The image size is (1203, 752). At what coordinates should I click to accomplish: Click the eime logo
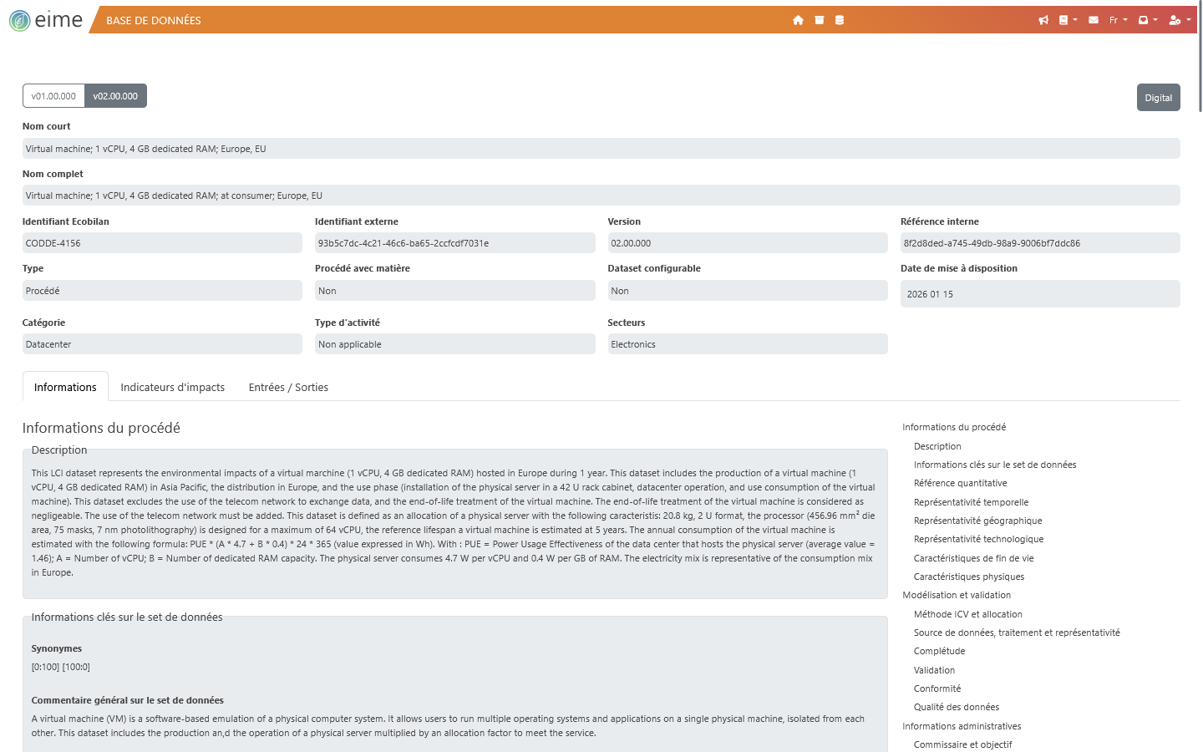tap(46, 20)
